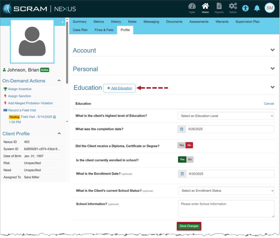This screenshot has height=238, width=280.
Task: Click the School Information text area
Action: [226, 209]
